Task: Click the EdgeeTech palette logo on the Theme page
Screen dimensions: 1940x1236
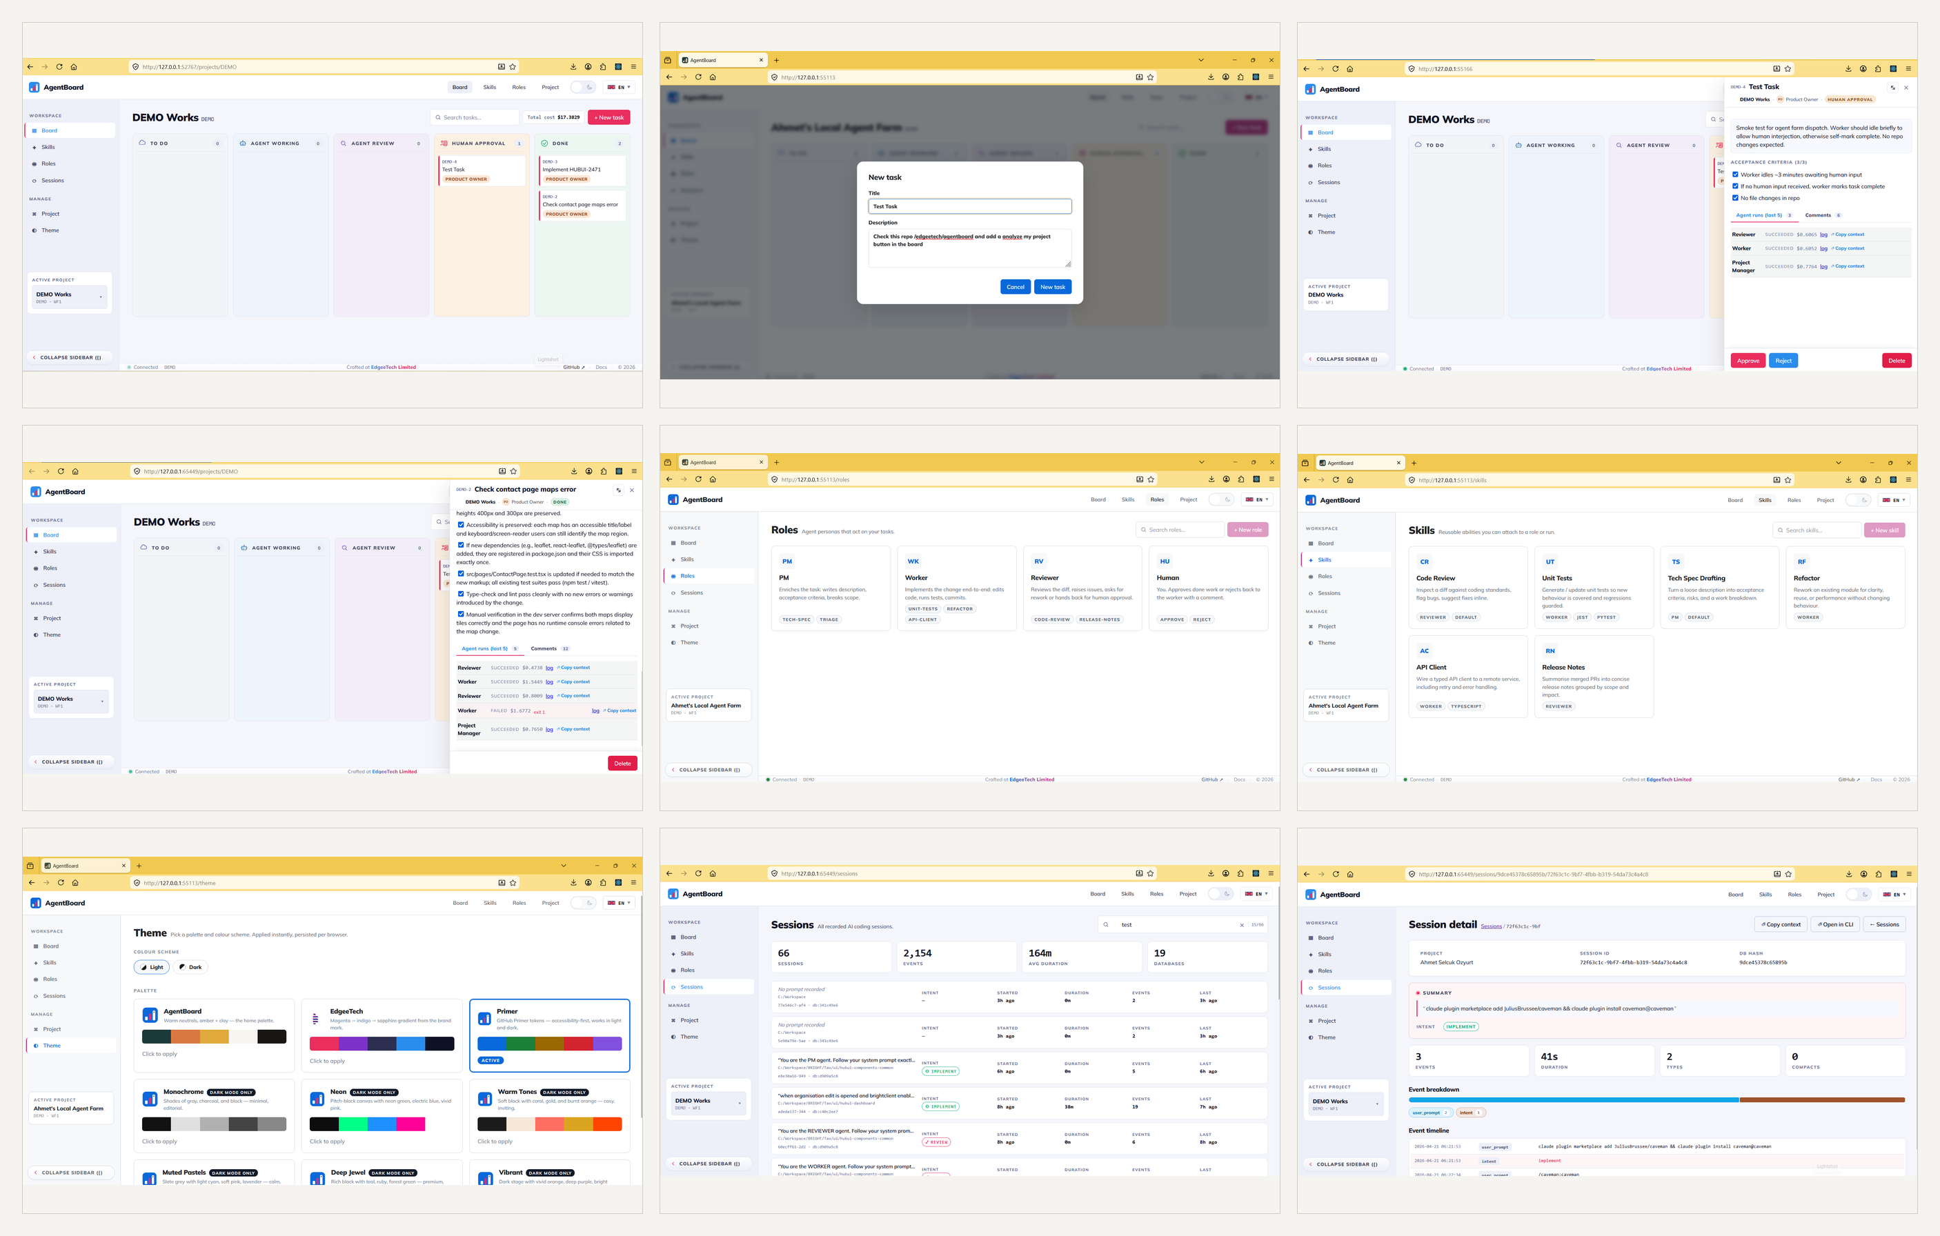Action: (x=316, y=1019)
